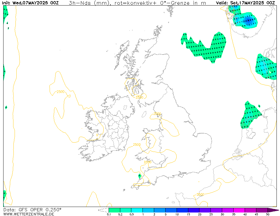Click the small green precipitation cell over Cornwall
280x216 pixels.
(140, 176)
